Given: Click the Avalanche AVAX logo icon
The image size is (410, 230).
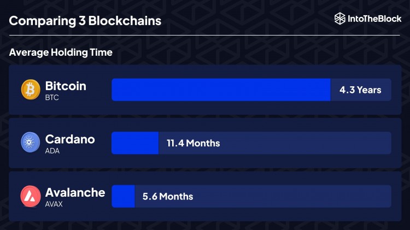Looking at the screenshot, I should coord(31,196).
